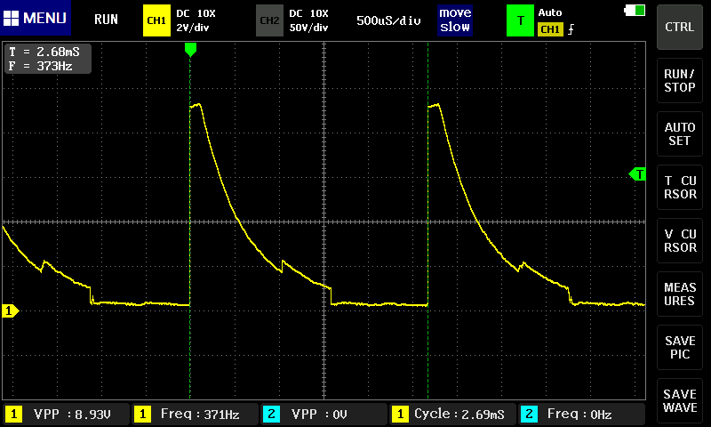
Task: Click cyan 2 badge beside Freq 0Hz
Action: [529, 415]
